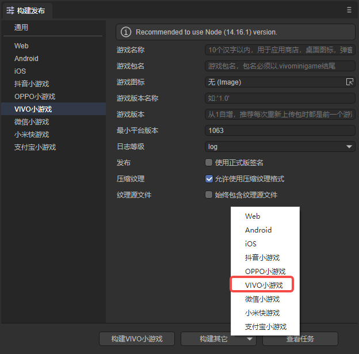Open the panel hamburger menu icon

(349, 10)
